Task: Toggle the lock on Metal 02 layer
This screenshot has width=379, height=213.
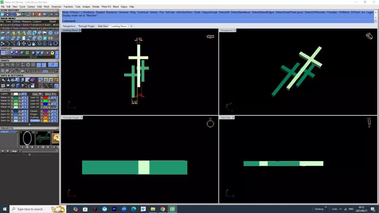Action: 19,100
